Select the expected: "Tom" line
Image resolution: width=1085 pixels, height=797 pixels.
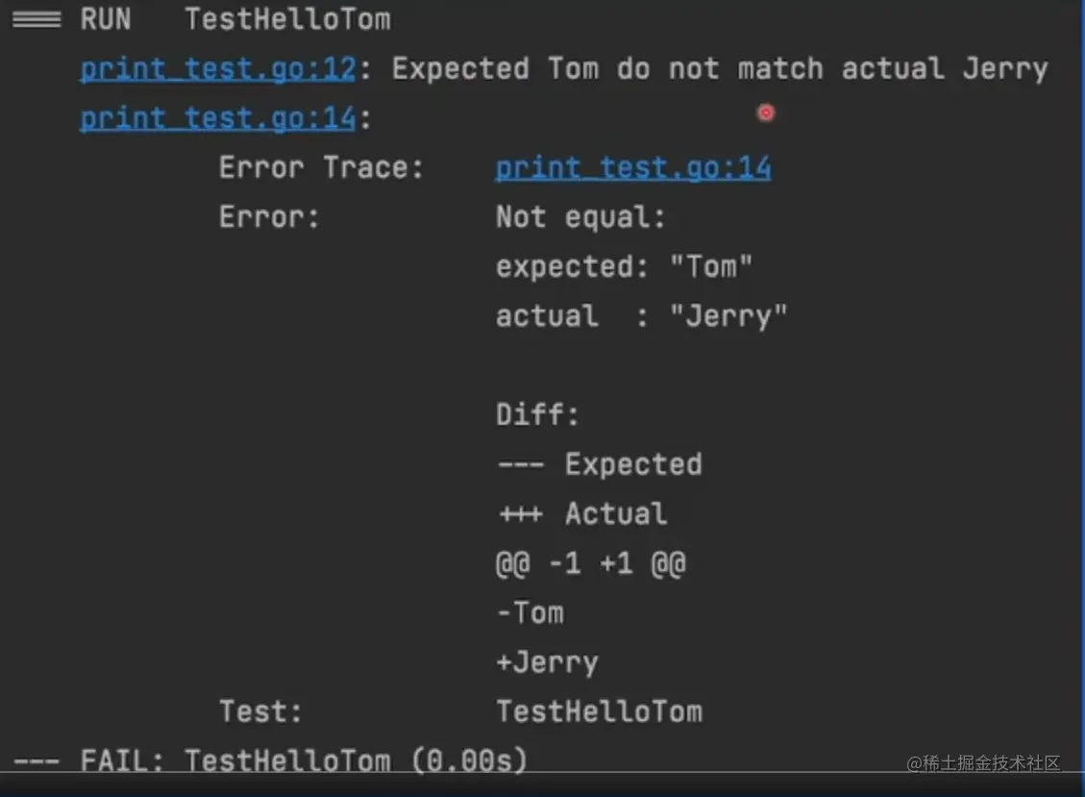(624, 266)
